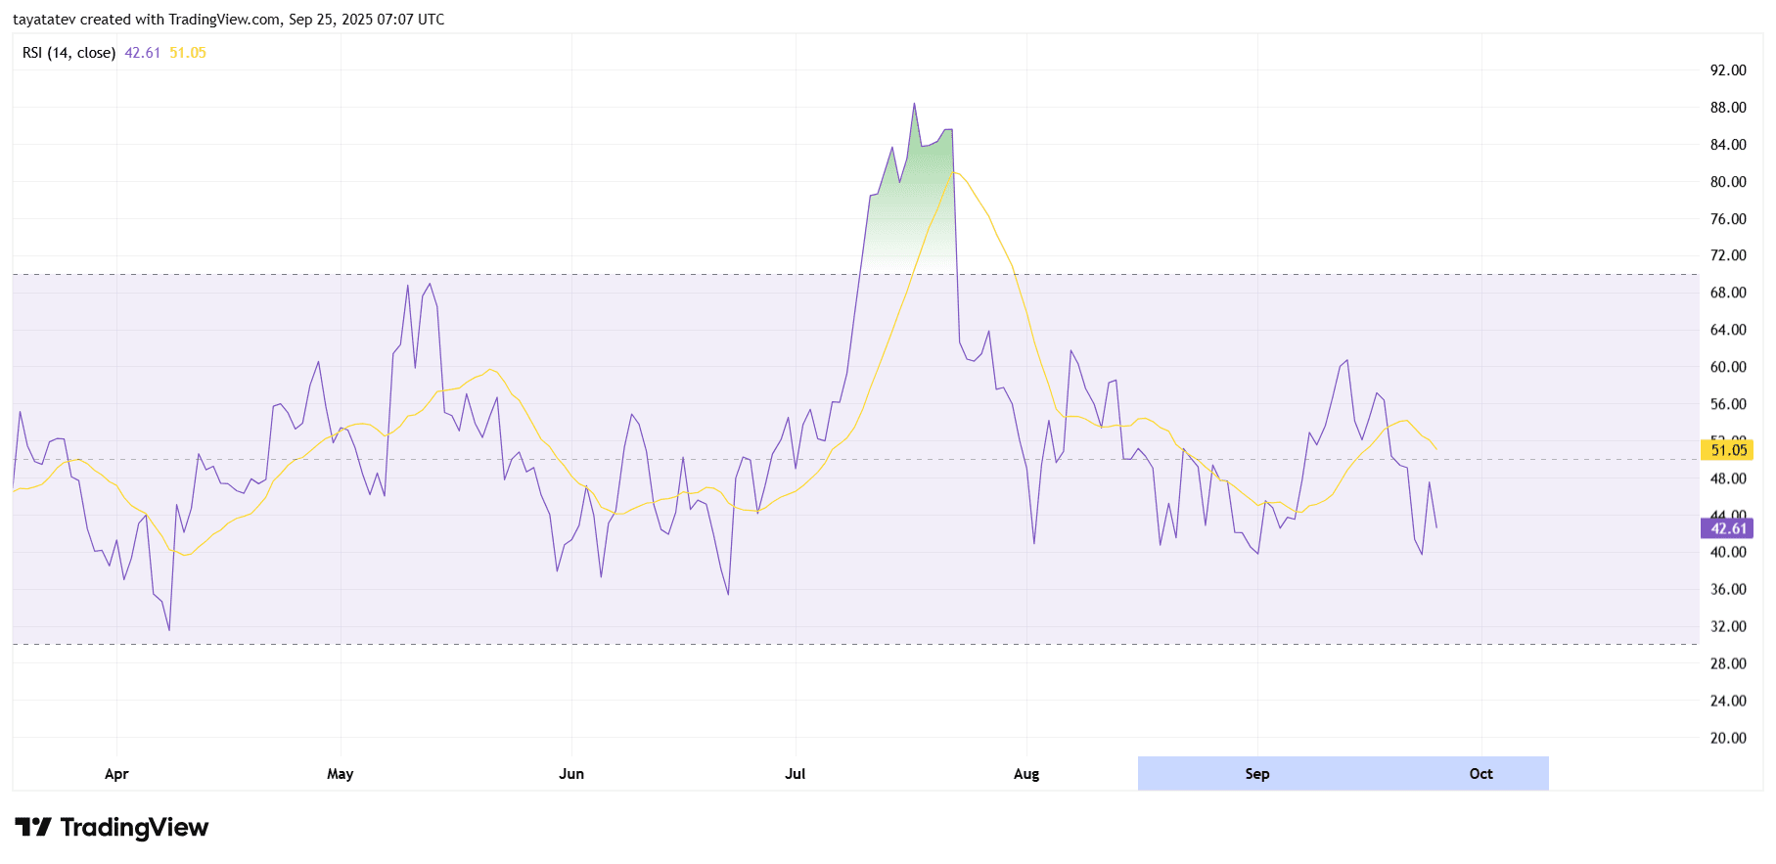
Task: Click the 32.00 label on the scale
Action: click(x=1727, y=626)
